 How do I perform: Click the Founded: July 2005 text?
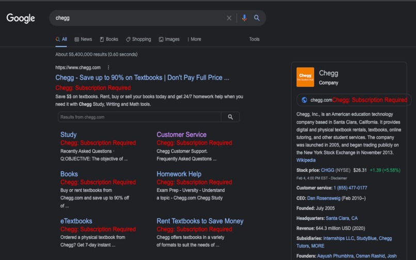click(x=315, y=208)
